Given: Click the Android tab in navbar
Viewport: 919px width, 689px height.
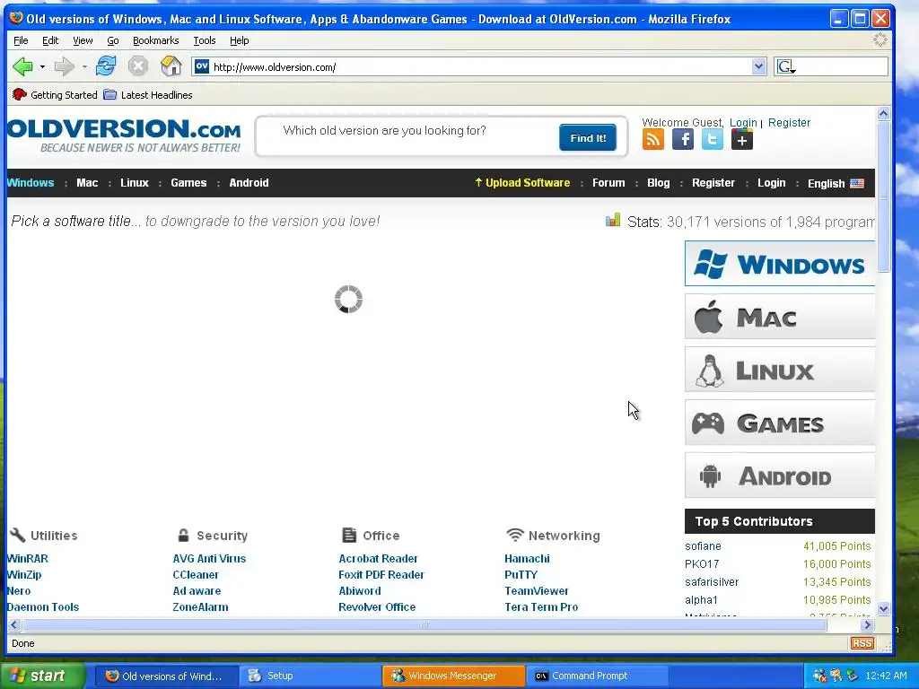Looking at the screenshot, I should pos(249,183).
